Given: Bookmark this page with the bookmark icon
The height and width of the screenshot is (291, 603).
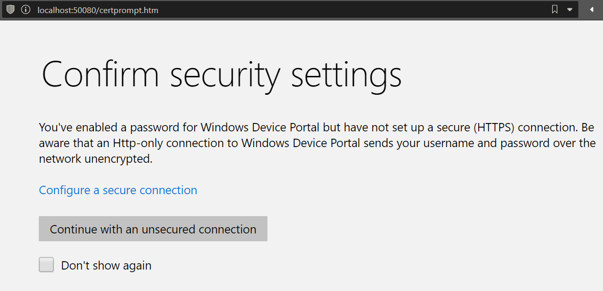Looking at the screenshot, I should 555,10.
